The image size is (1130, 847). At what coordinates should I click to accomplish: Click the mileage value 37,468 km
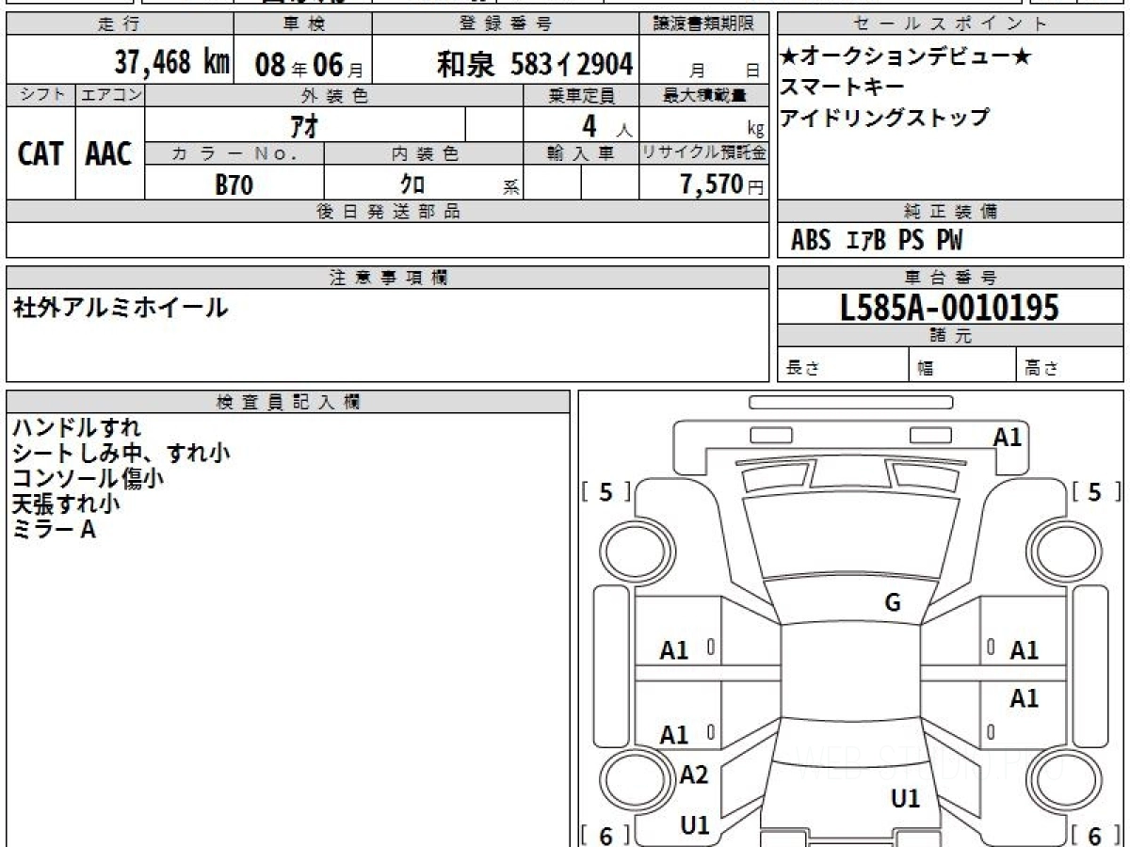coord(172,64)
